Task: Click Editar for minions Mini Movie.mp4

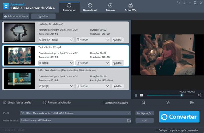Action: [x=118, y=86]
